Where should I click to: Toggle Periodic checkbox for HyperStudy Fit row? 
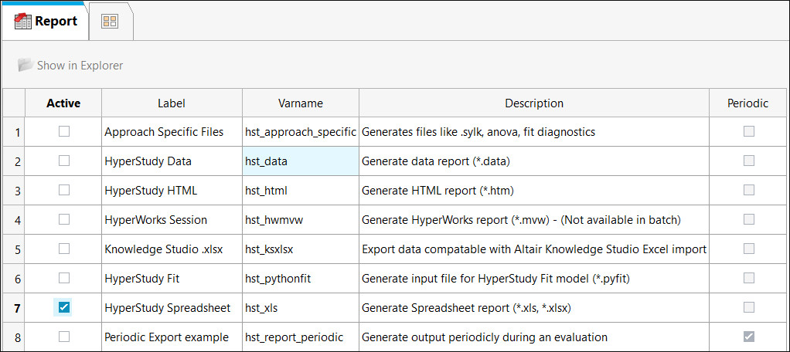click(749, 278)
